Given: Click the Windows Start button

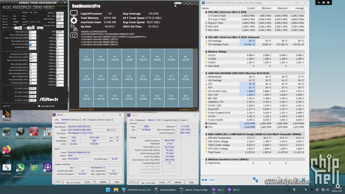Looking at the screenshot, I should click(x=108, y=190).
